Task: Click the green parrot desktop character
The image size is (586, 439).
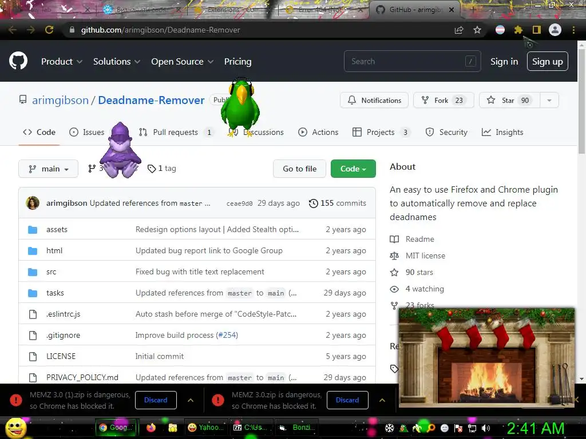Action: coord(240,106)
